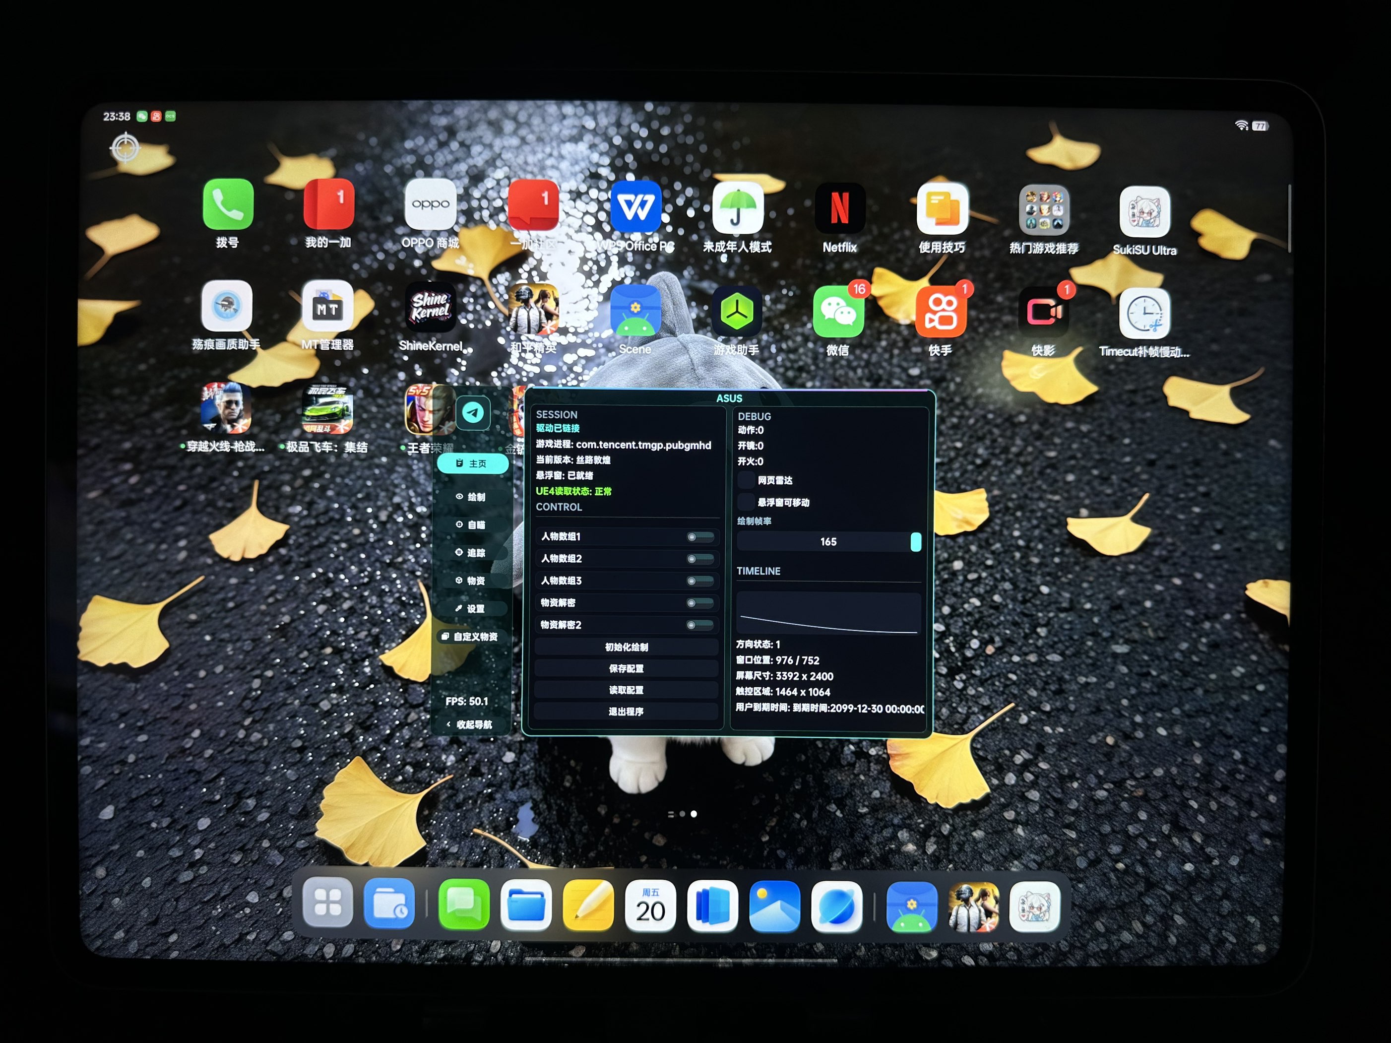The image size is (1391, 1043).
Task: Enable the 物资解密 switch
Action: pos(700,603)
